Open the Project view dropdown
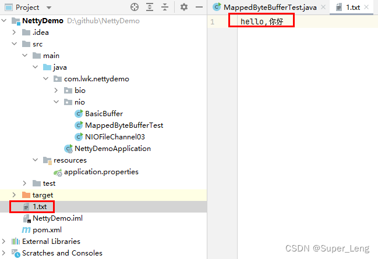378x259 pixels. coord(48,8)
